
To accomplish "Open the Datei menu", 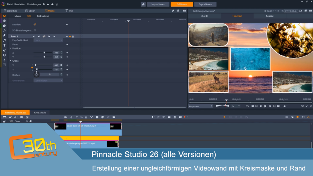I will [10, 4].
